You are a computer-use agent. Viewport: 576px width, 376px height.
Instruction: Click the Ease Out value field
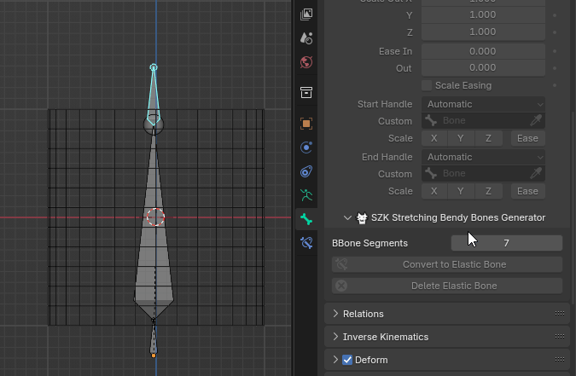[x=483, y=68]
